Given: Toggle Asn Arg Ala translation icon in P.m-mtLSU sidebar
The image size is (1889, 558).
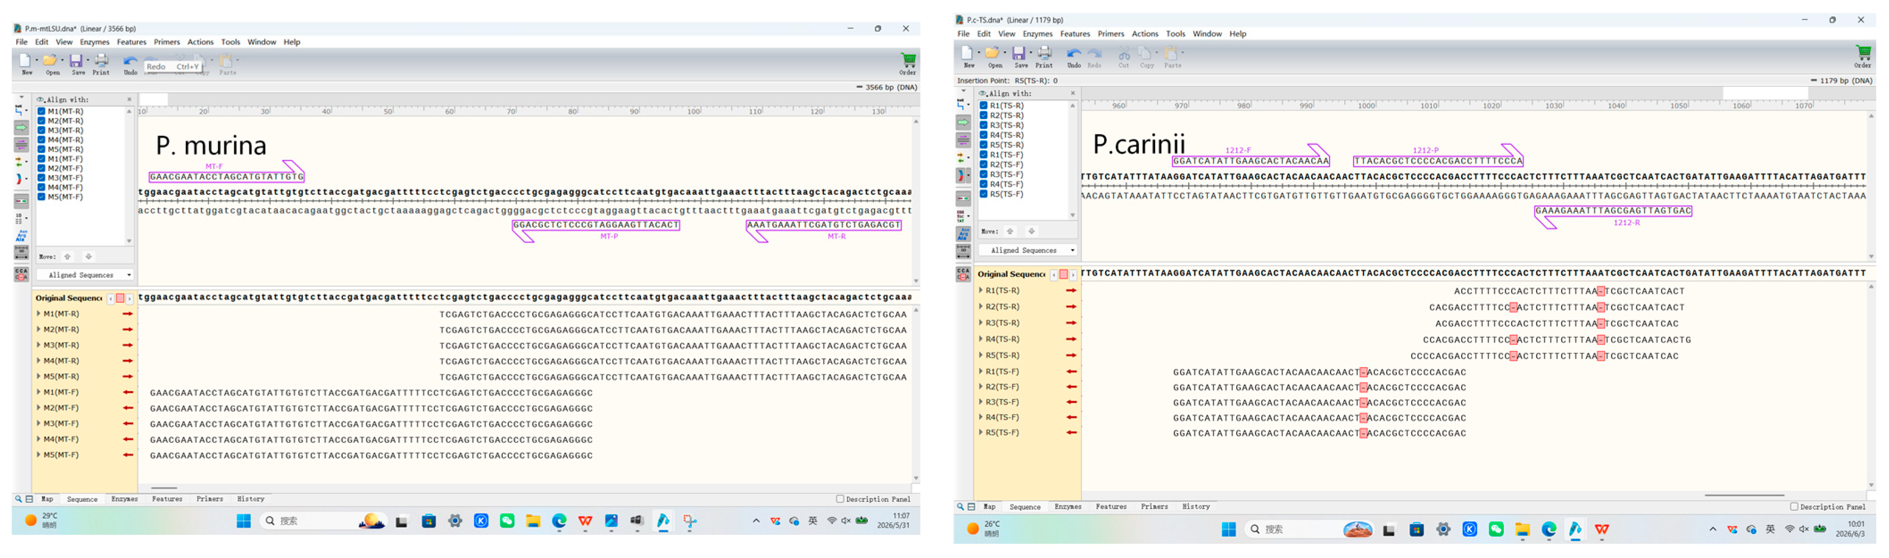Looking at the screenshot, I should pos(21,236).
